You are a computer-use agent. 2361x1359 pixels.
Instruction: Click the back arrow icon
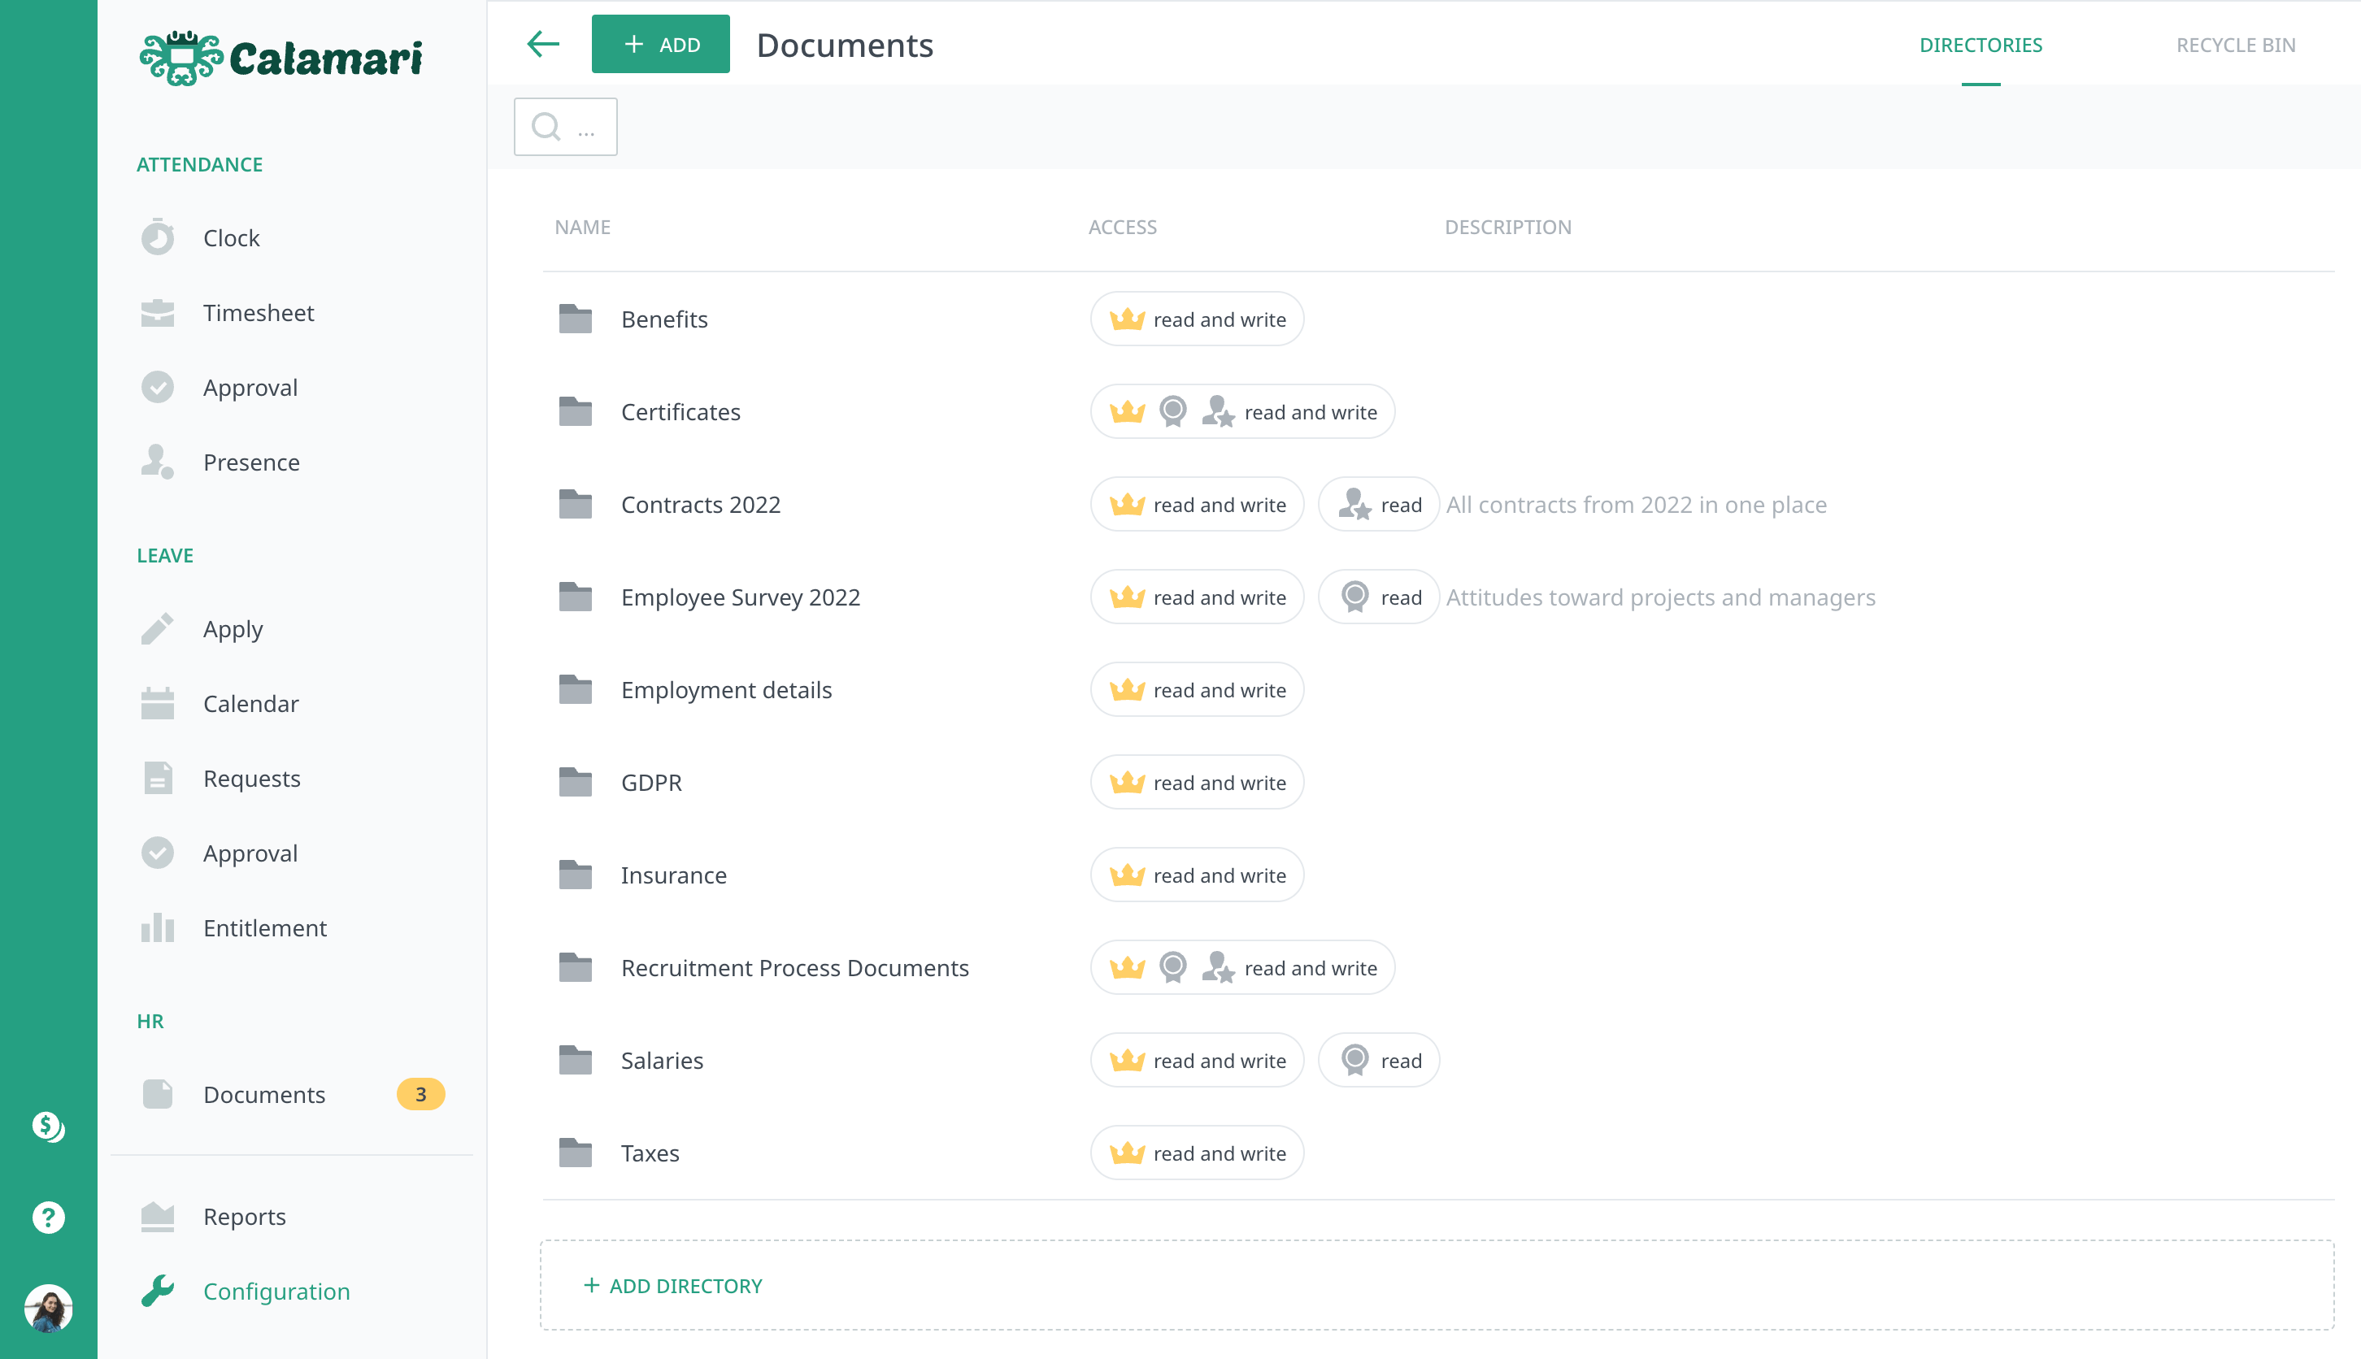pos(542,44)
